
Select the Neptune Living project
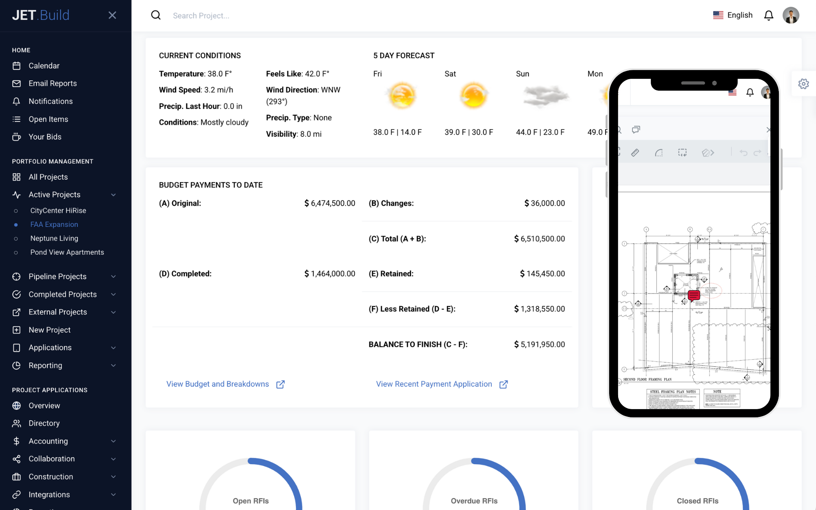[54, 238]
